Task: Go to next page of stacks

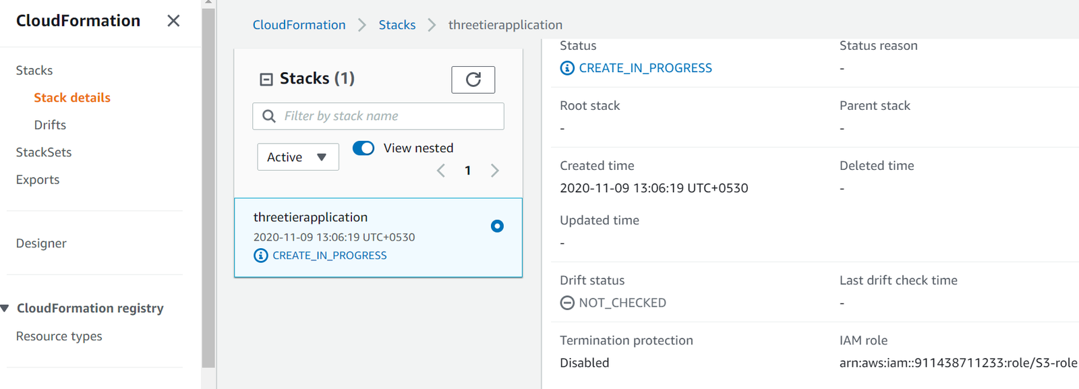Action: pos(495,171)
